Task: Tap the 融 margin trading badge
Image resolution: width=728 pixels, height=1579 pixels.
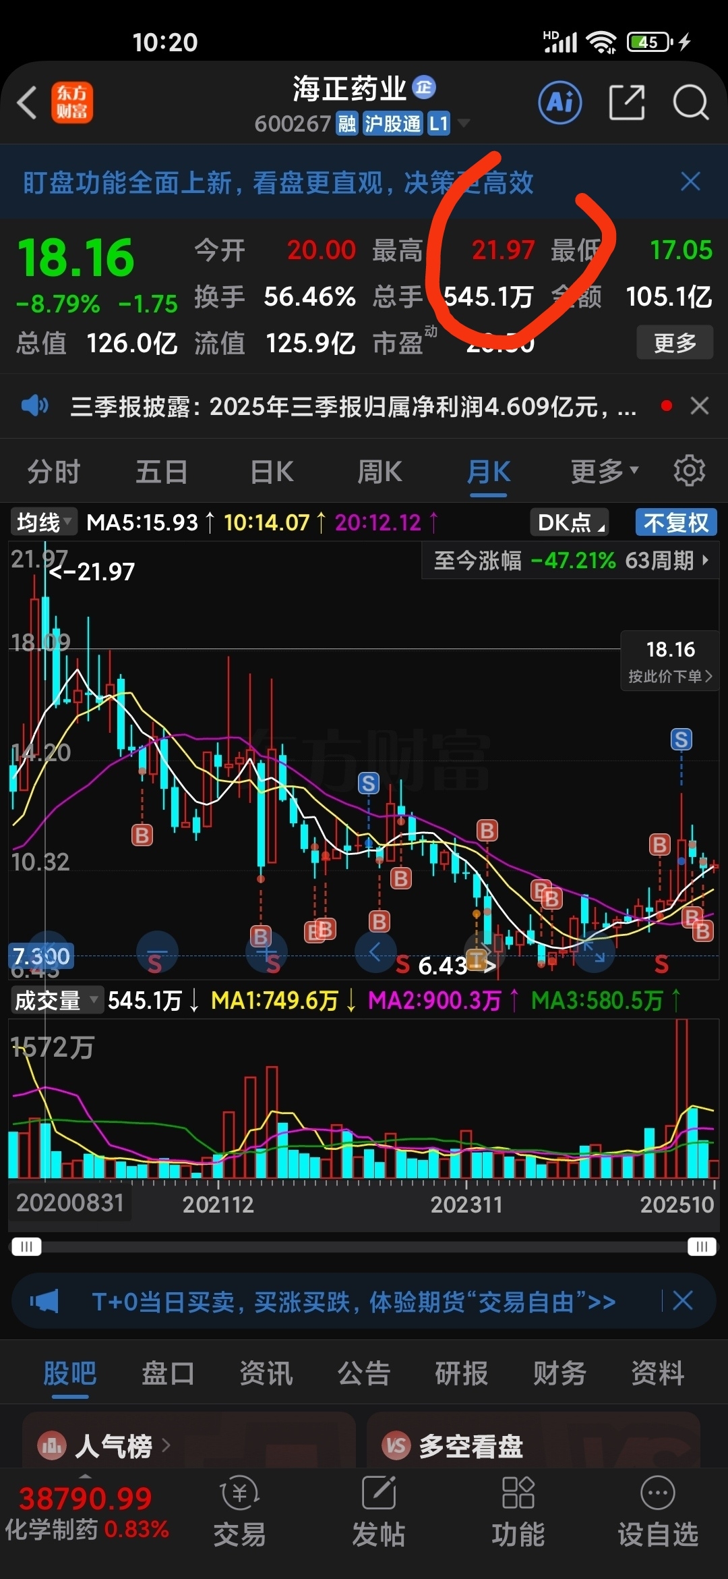Action: tap(347, 123)
